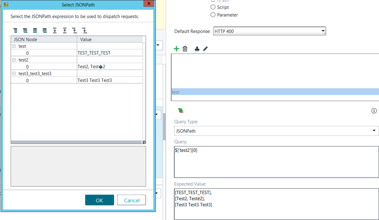This screenshot has width=379, height=220.
Task: Collapse the test JSON node
Action: [x=14, y=46]
